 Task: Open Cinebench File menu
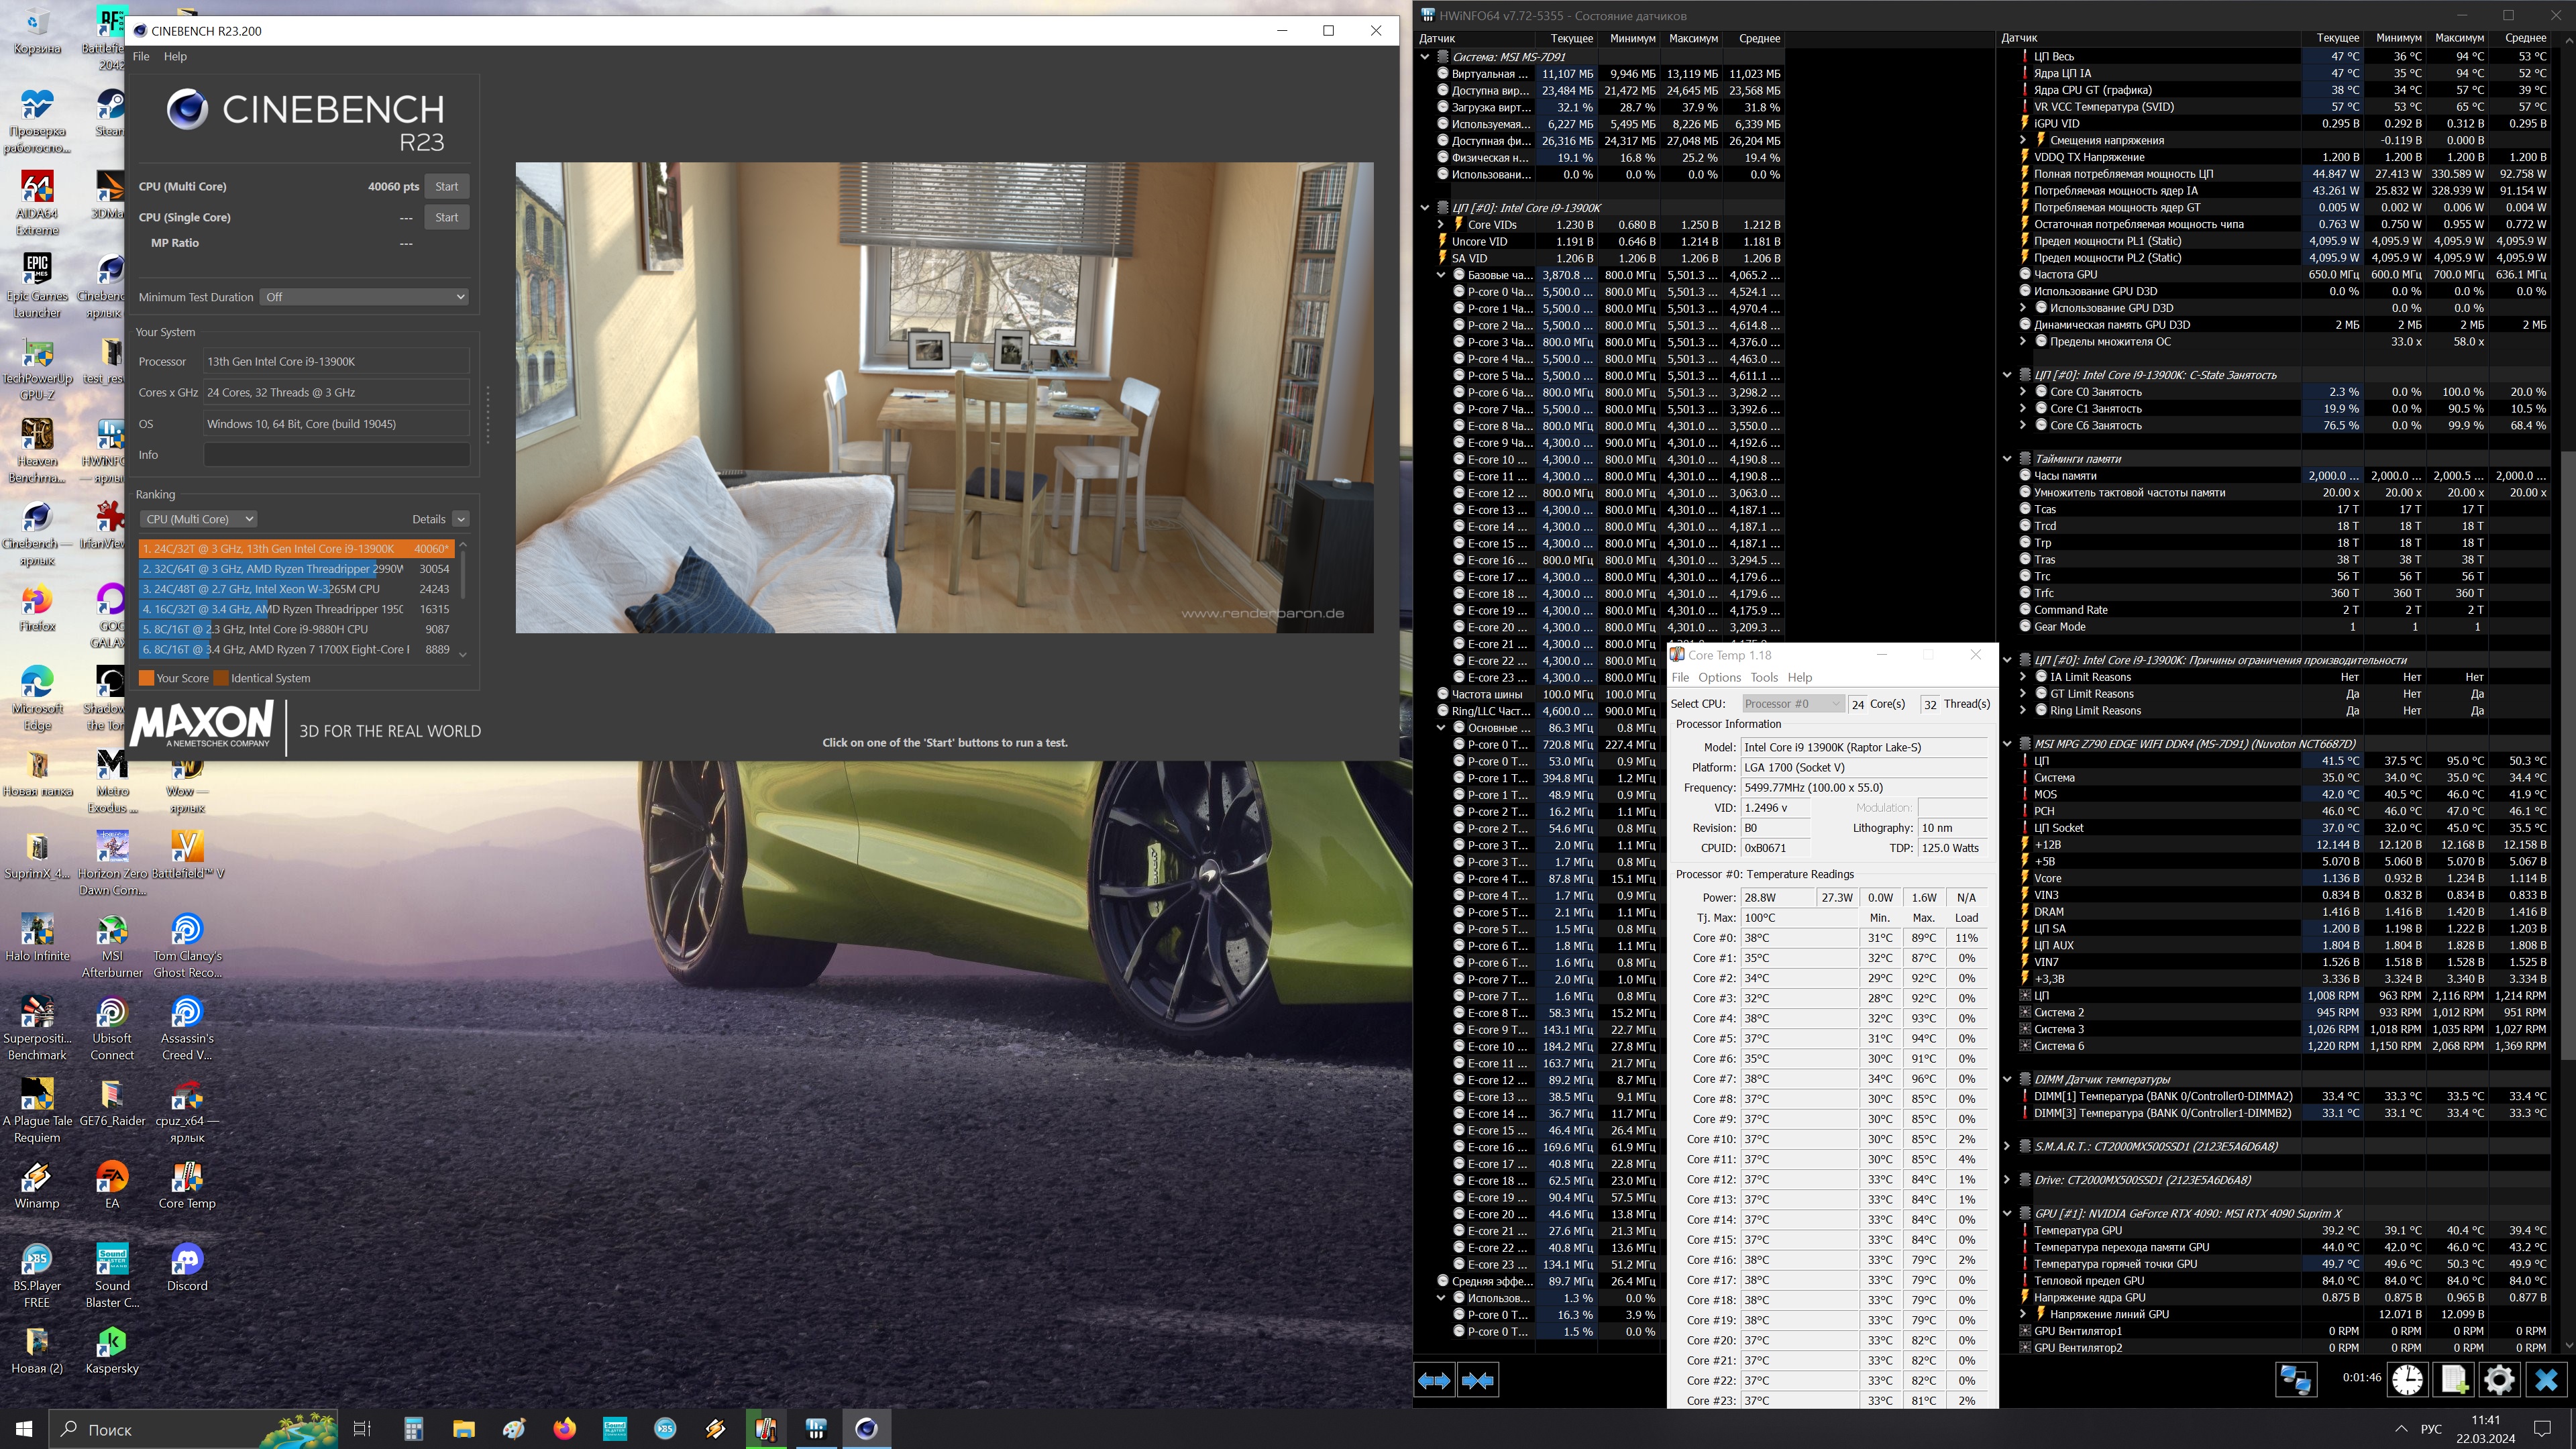(141, 56)
